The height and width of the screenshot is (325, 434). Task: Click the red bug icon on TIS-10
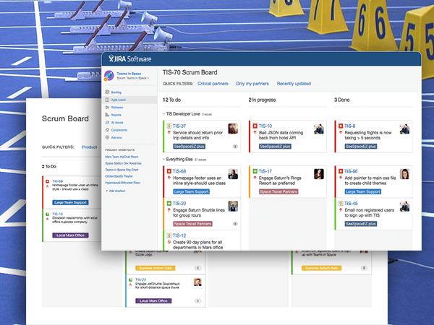pyautogui.click(x=255, y=126)
